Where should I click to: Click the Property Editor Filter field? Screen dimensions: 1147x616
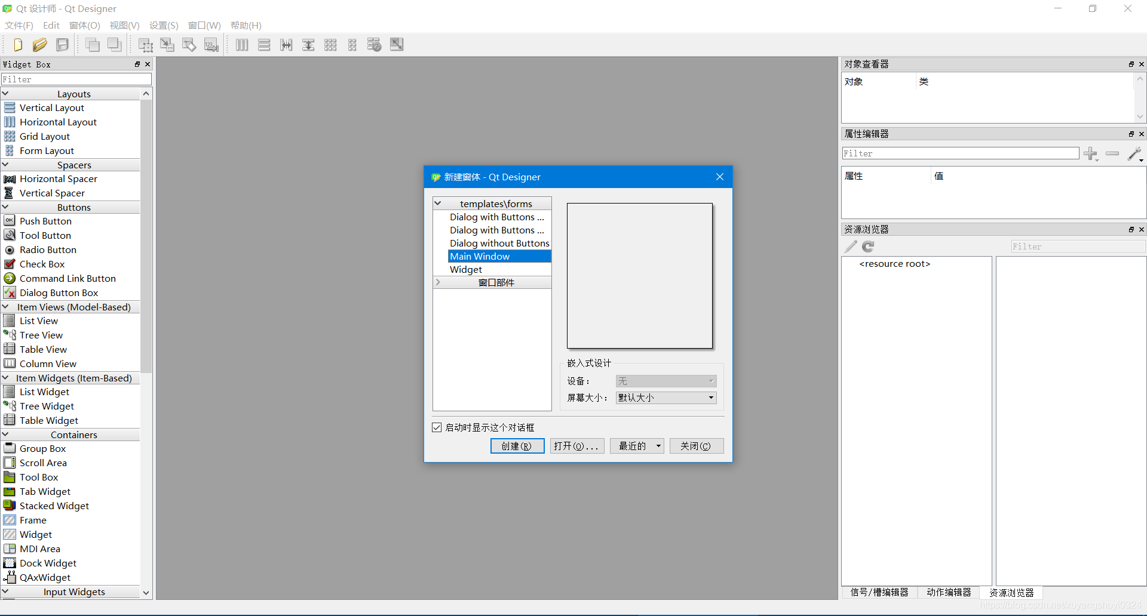tap(961, 153)
